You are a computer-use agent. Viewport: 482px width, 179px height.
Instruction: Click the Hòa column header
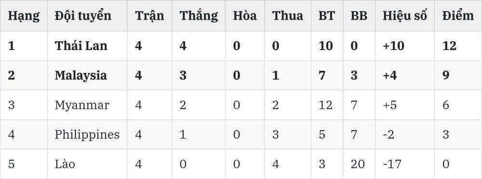pyautogui.click(x=245, y=16)
